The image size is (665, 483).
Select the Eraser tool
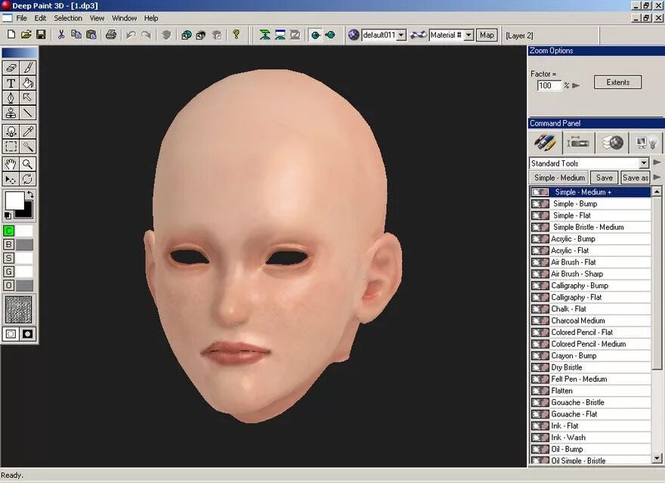pyautogui.click(x=11, y=68)
